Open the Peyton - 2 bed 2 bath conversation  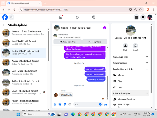point(24,102)
